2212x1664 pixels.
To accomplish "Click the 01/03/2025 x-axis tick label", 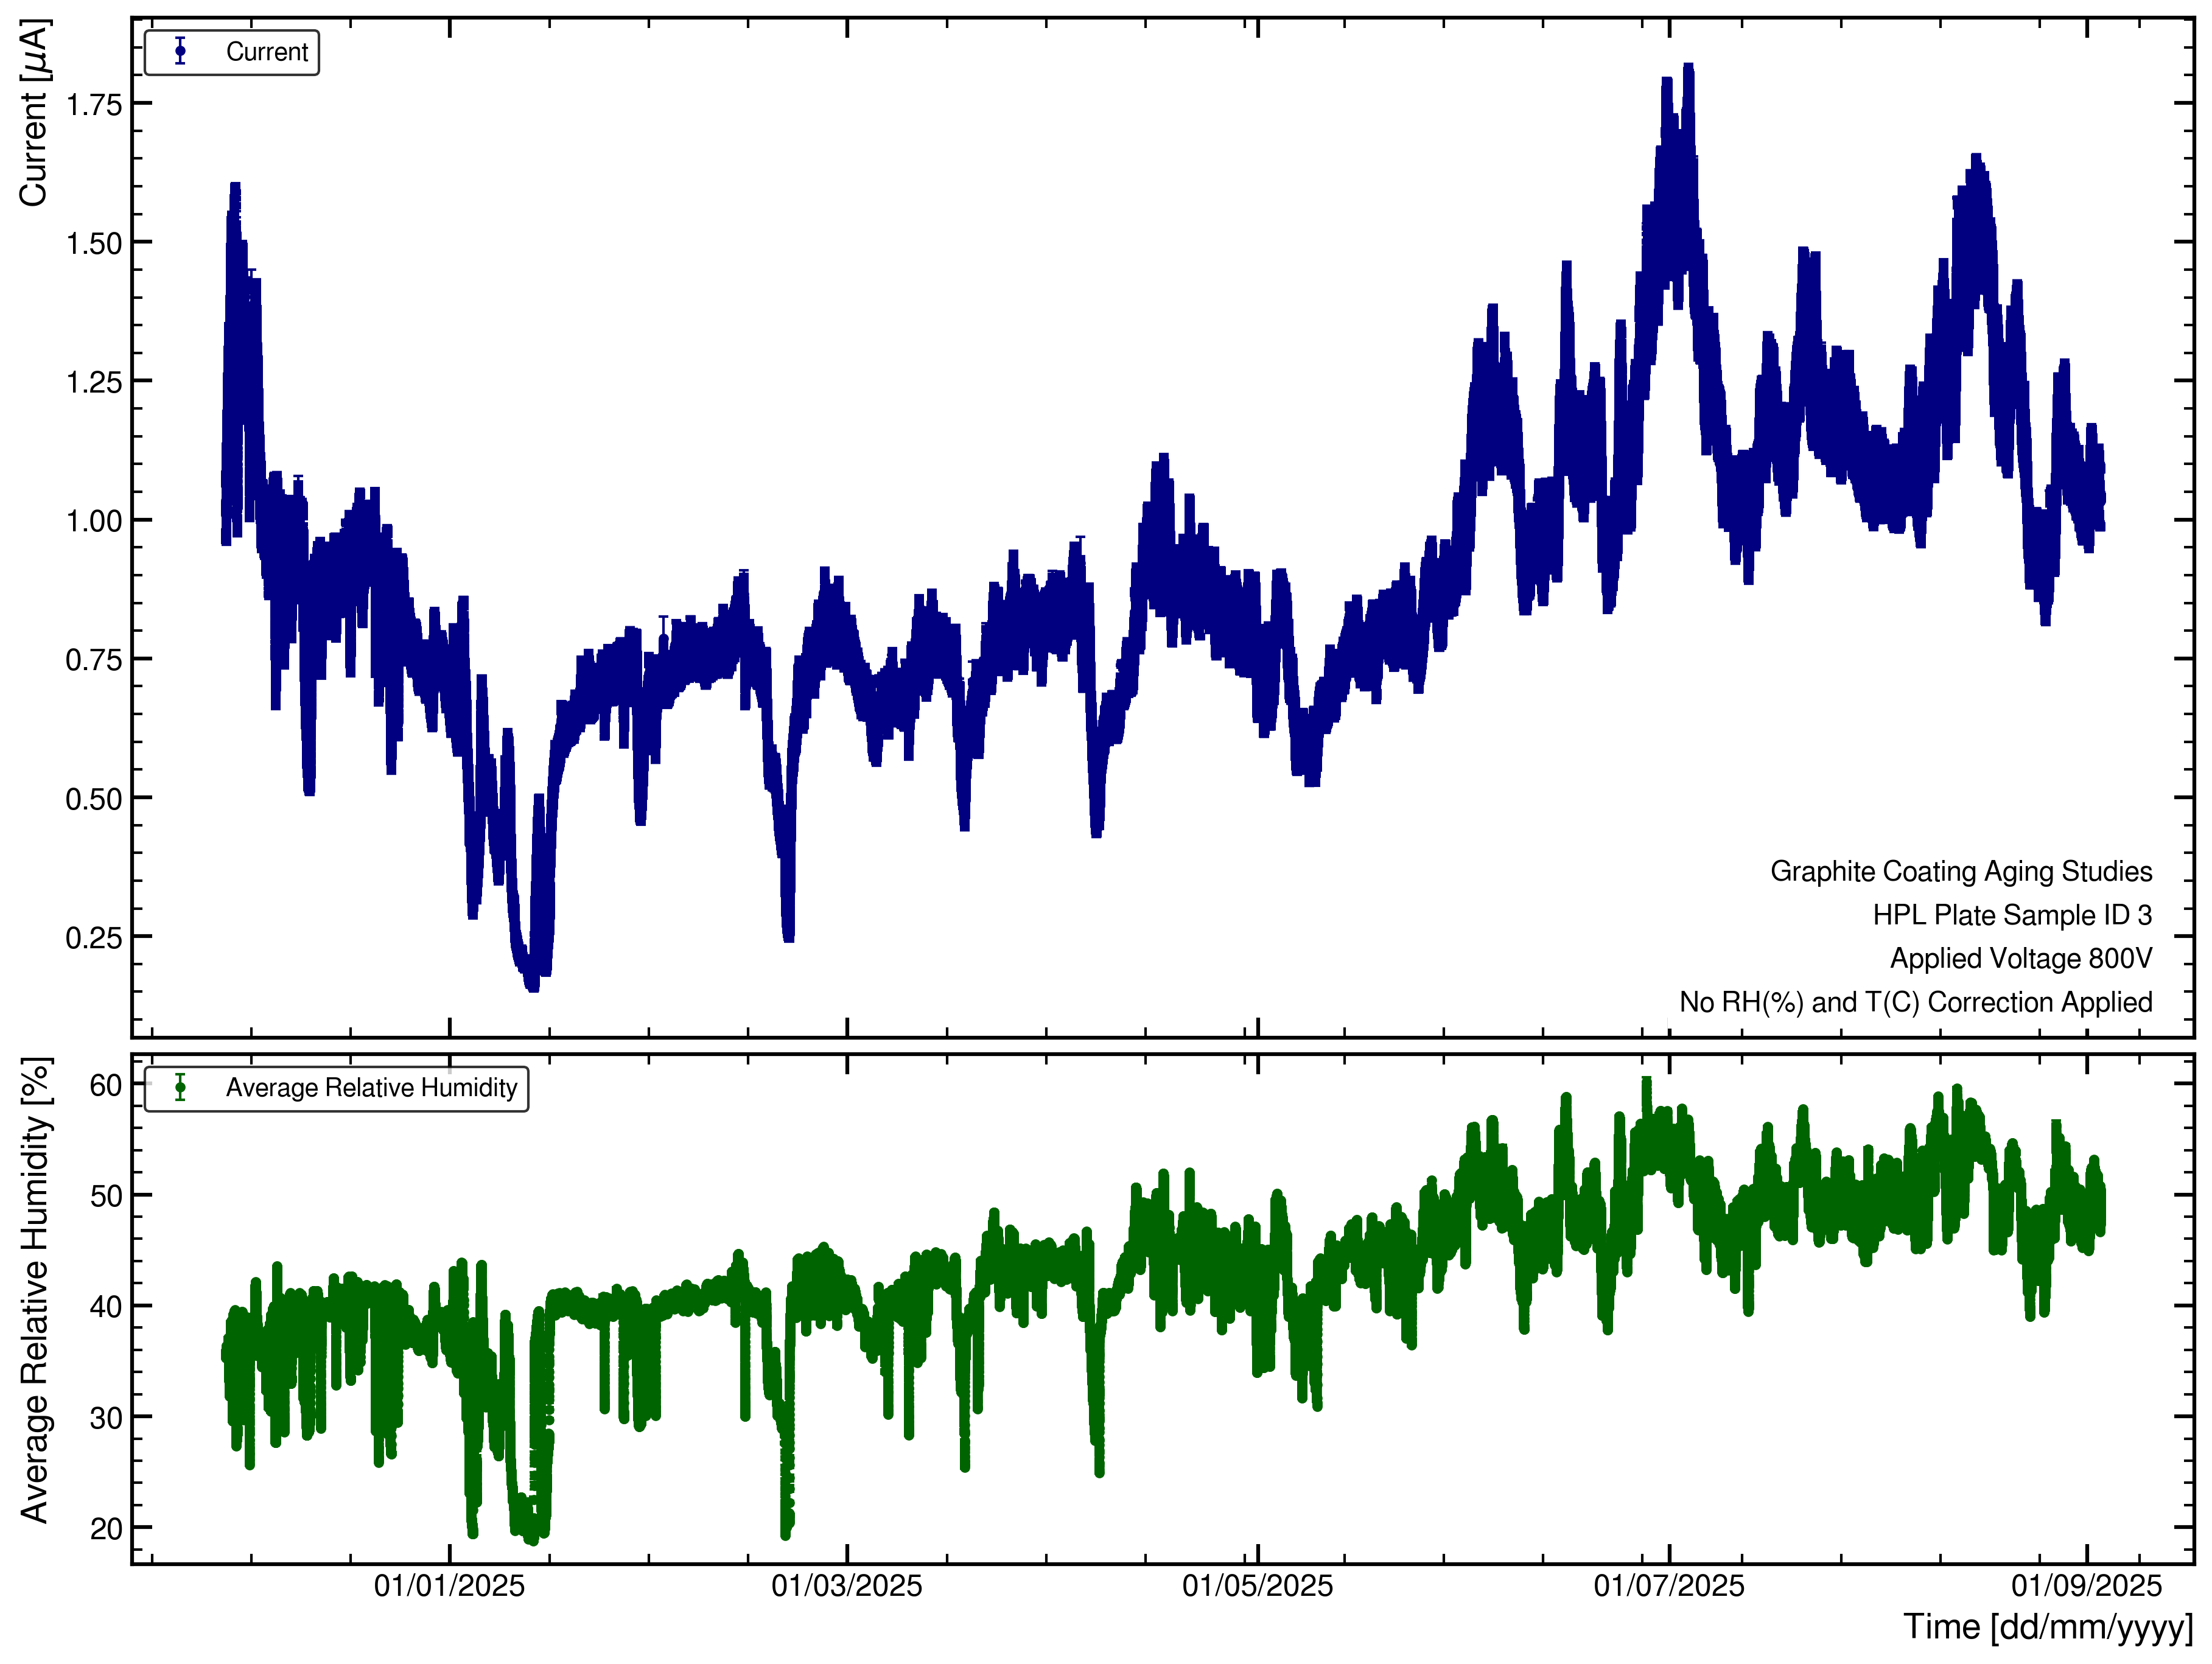I will click(x=846, y=1586).
